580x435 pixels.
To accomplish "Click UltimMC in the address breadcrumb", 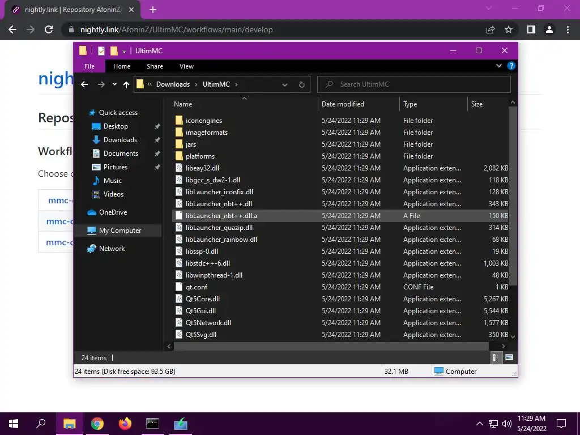I will click(216, 84).
